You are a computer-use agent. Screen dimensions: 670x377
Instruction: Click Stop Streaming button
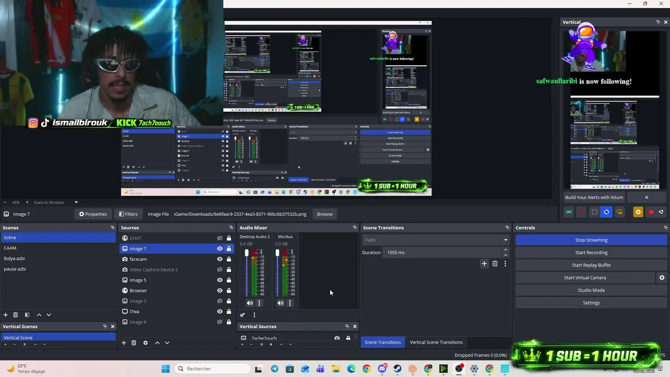(x=591, y=240)
